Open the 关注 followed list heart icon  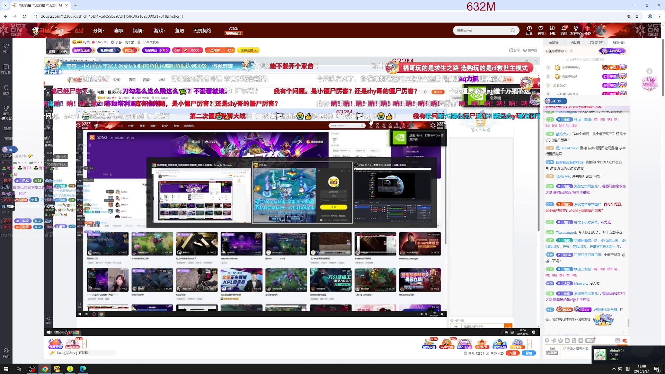pyautogui.click(x=541, y=30)
